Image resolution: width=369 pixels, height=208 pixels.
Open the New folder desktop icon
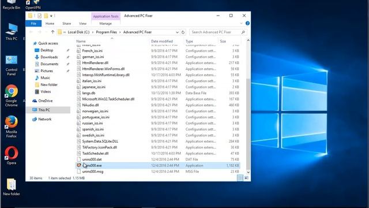12,187
